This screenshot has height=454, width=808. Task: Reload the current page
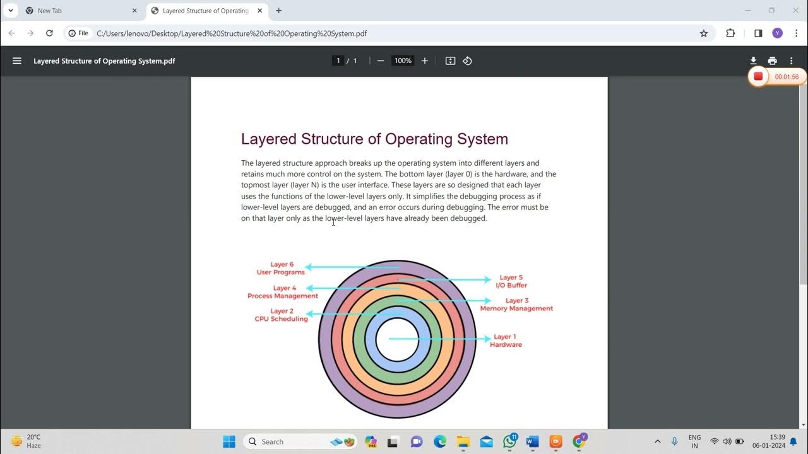[49, 33]
